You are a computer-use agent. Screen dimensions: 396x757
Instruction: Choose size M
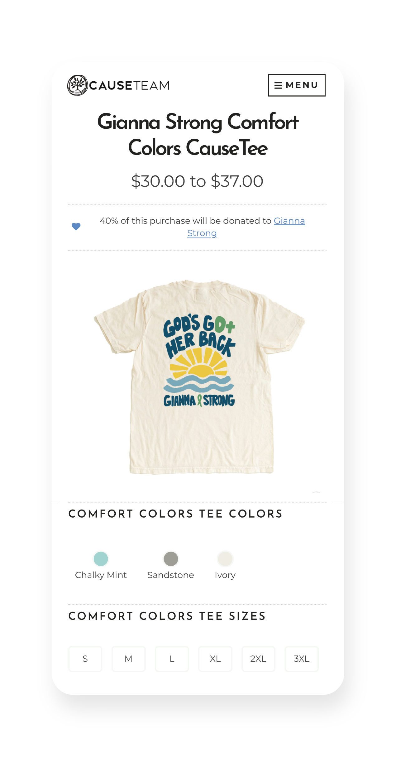click(x=128, y=659)
